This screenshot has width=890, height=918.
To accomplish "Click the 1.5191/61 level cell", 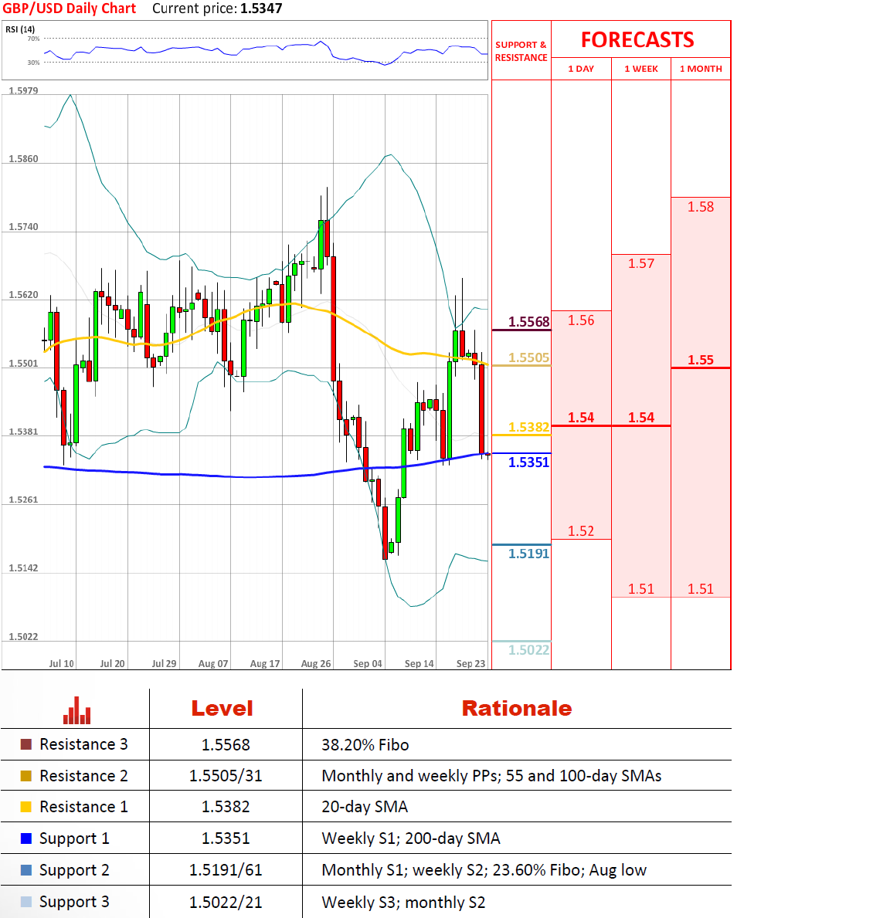I will tap(226, 871).
